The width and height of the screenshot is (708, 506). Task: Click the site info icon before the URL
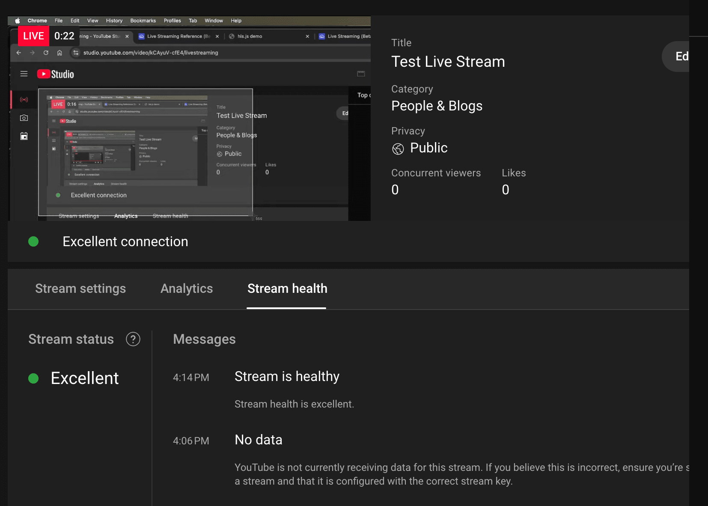[76, 53]
